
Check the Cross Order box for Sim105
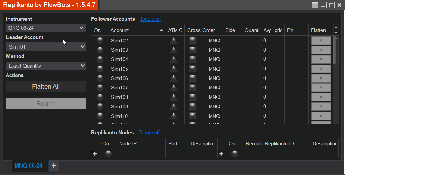pyautogui.click(x=192, y=69)
